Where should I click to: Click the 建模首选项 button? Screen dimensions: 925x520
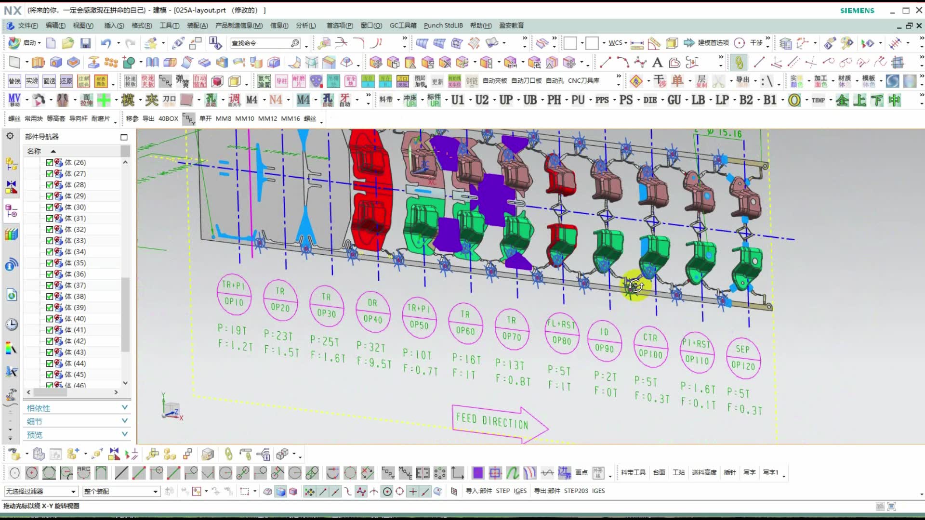[x=713, y=43]
